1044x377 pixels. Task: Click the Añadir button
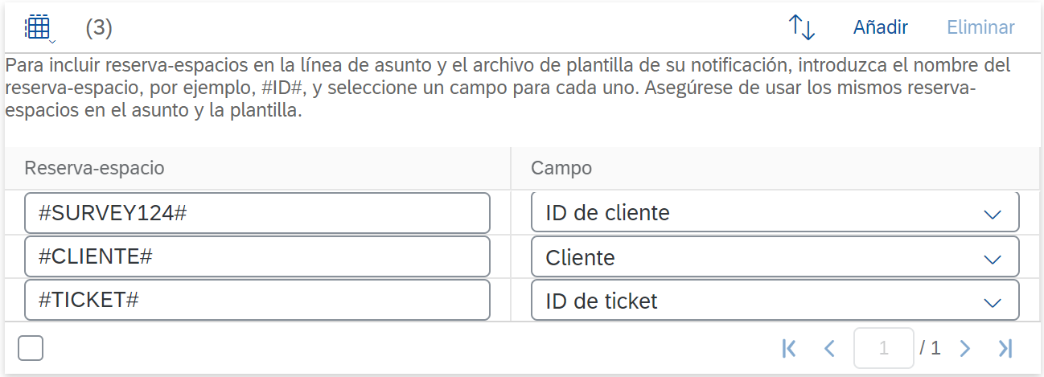[880, 27]
